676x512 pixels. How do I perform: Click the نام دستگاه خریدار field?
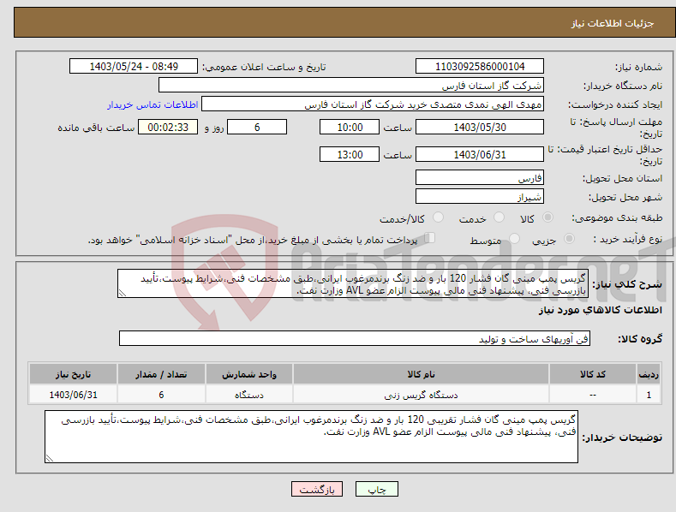pos(351,86)
